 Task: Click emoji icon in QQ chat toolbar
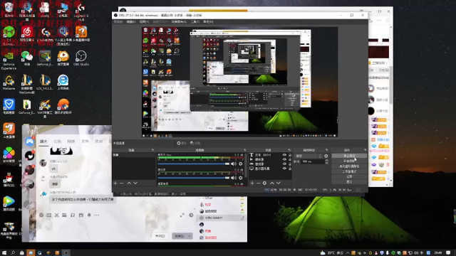tap(41, 215)
